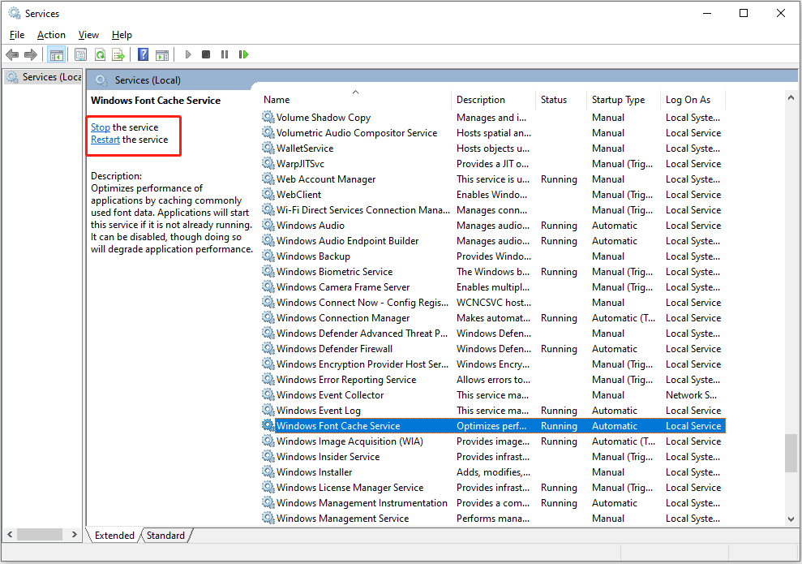Image resolution: width=802 pixels, height=564 pixels.
Task: Open the View menu
Action: 88,35
